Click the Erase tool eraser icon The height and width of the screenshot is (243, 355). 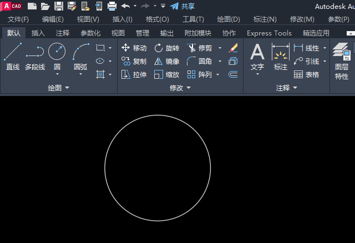pos(233,48)
